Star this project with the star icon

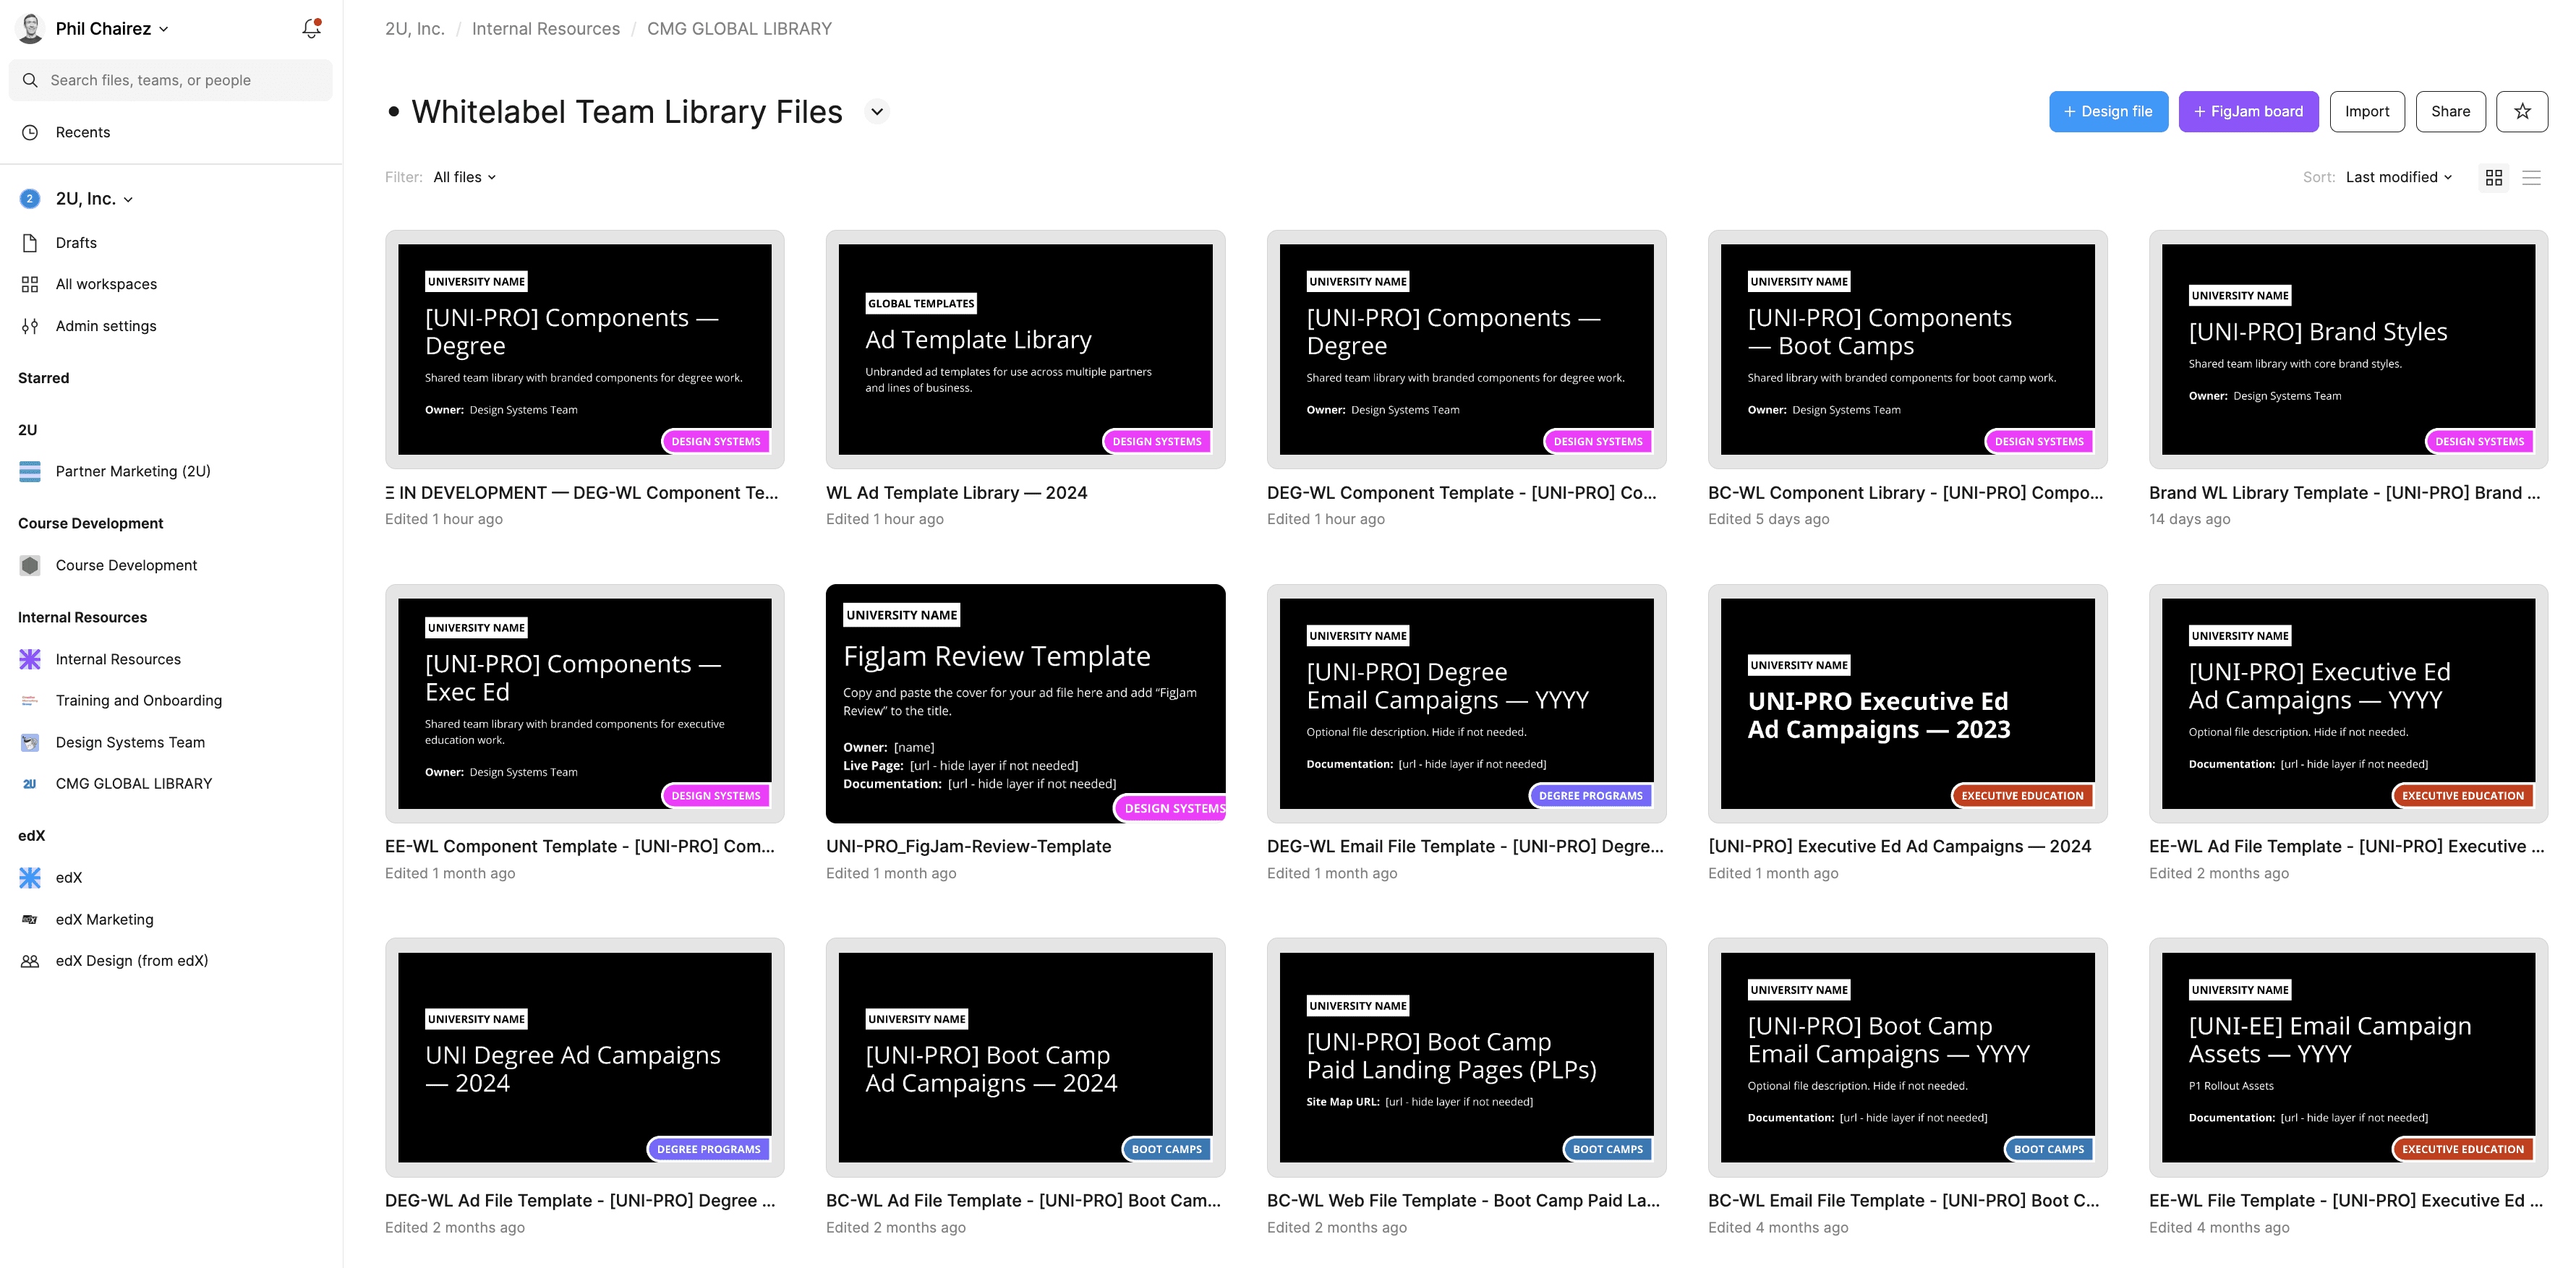pos(2521,111)
